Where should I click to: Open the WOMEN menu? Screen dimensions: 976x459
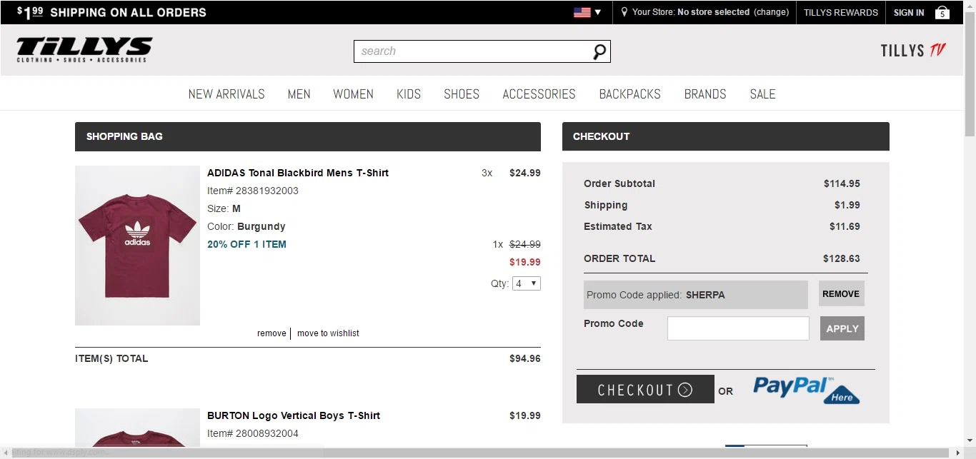(353, 94)
